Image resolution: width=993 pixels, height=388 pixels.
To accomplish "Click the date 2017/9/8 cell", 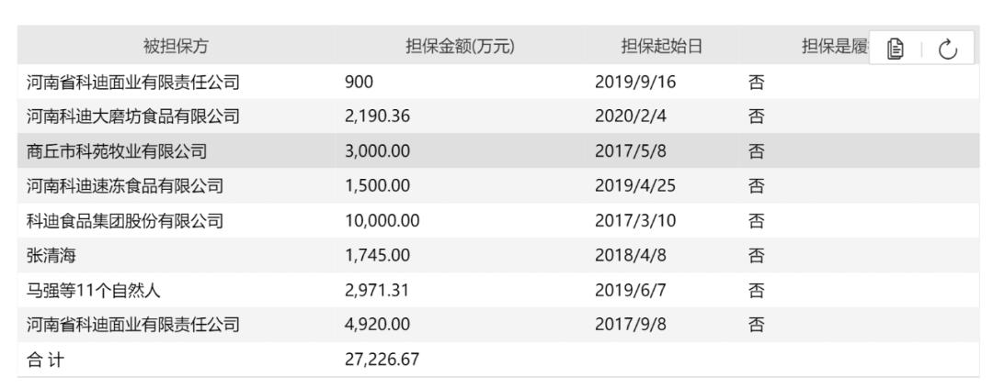I will pos(631,325).
